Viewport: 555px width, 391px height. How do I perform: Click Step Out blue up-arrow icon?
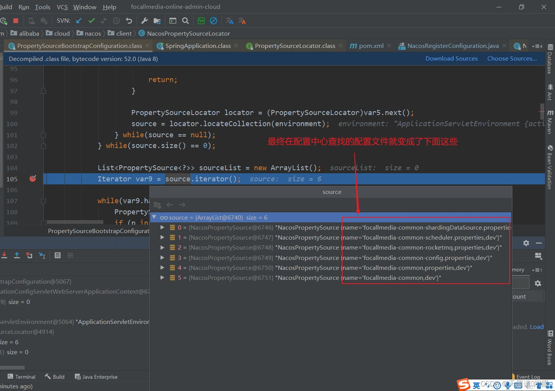click(x=17, y=255)
